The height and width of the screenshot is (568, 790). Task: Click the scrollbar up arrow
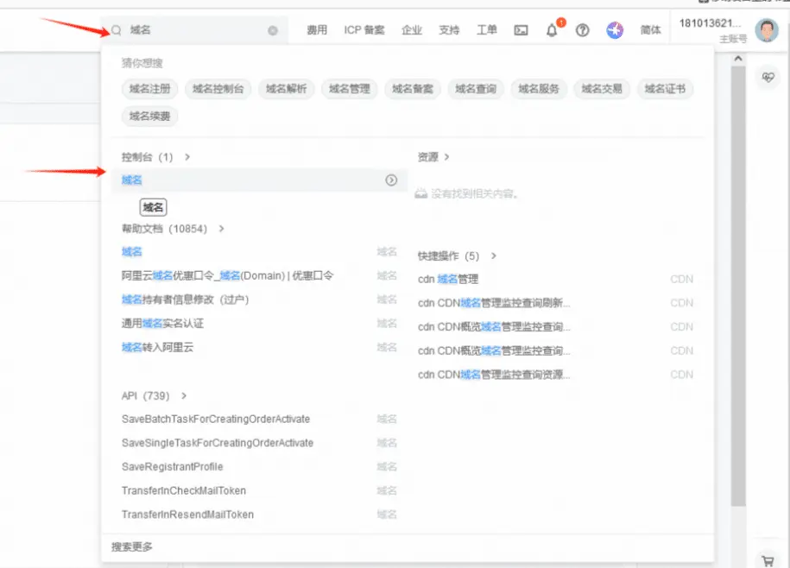(738, 59)
